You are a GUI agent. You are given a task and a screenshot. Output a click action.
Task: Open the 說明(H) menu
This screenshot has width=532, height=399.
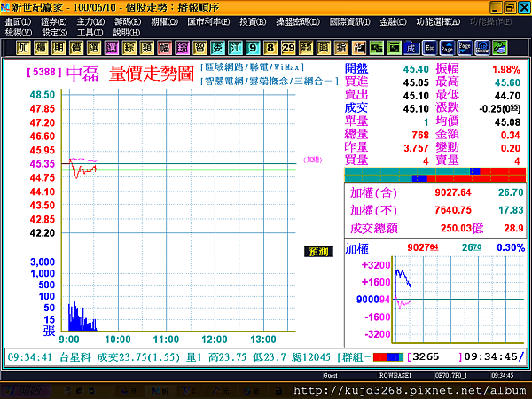pyautogui.click(x=127, y=33)
